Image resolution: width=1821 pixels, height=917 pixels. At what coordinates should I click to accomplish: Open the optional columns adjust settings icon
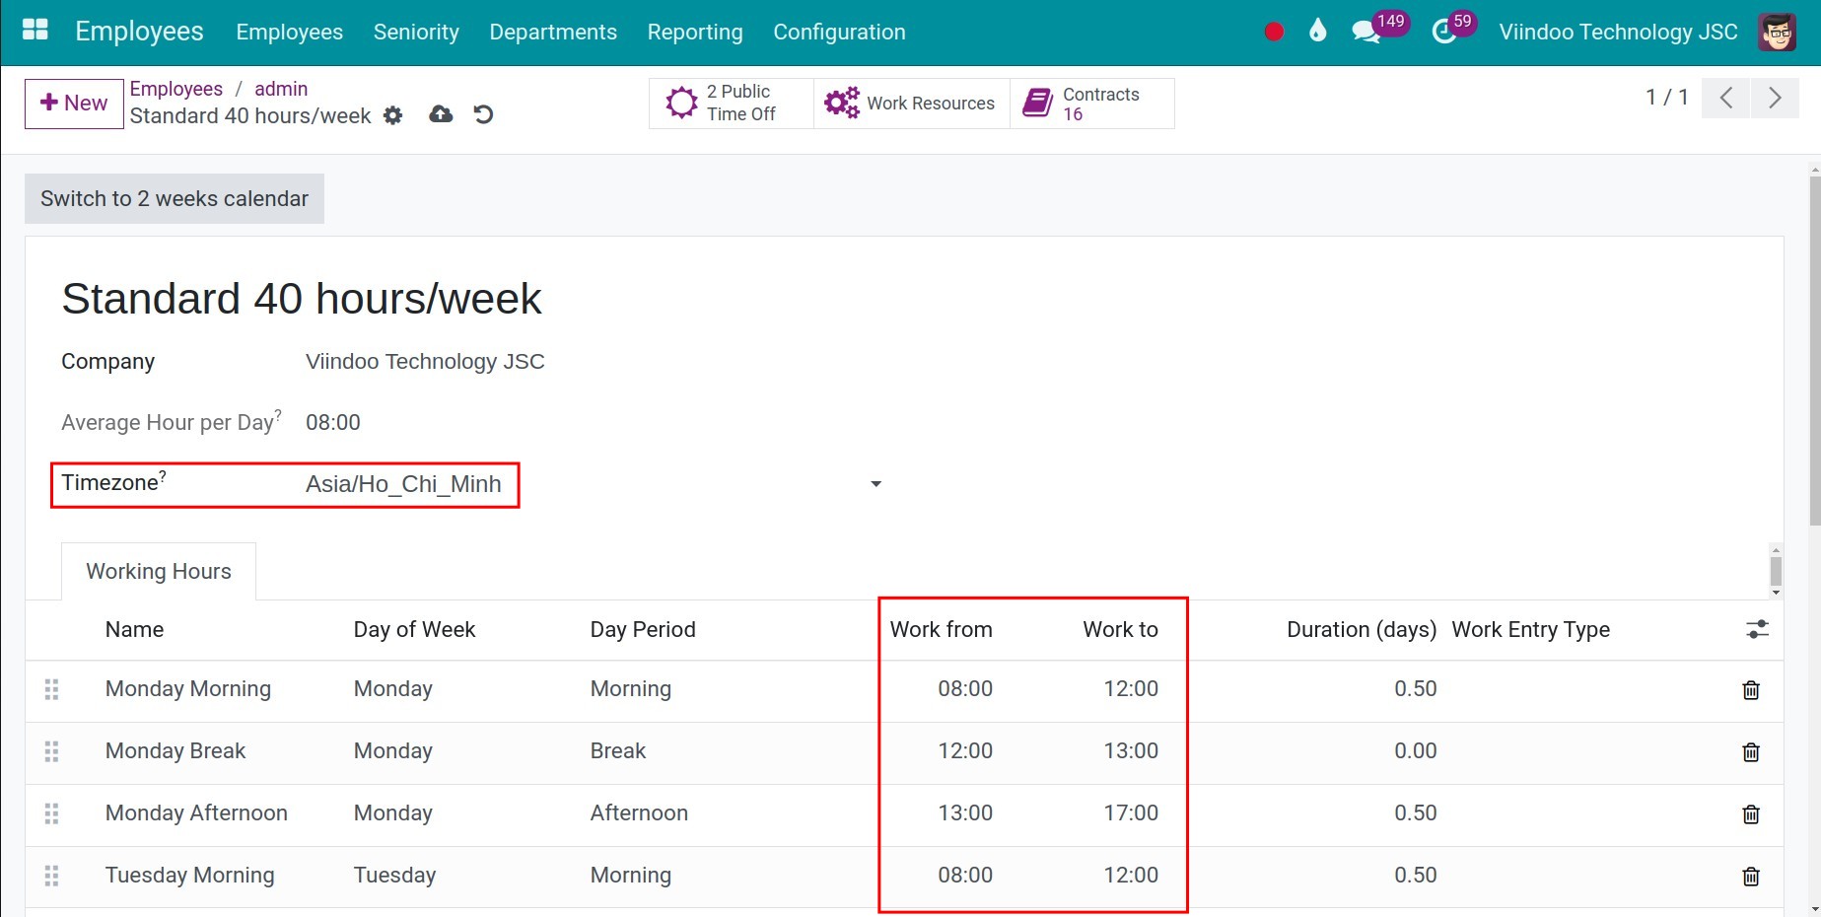tap(1757, 629)
